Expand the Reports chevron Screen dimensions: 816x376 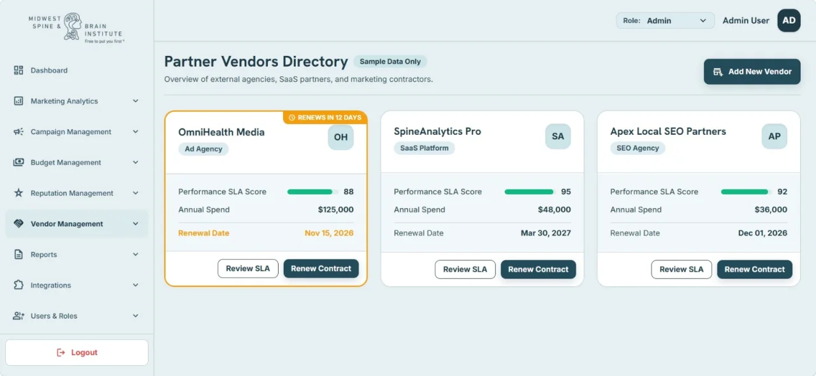(x=135, y=254)
